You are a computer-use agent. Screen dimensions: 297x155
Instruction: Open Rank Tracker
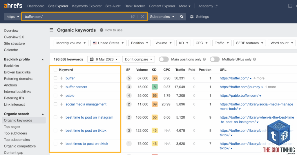click(135, 6)
